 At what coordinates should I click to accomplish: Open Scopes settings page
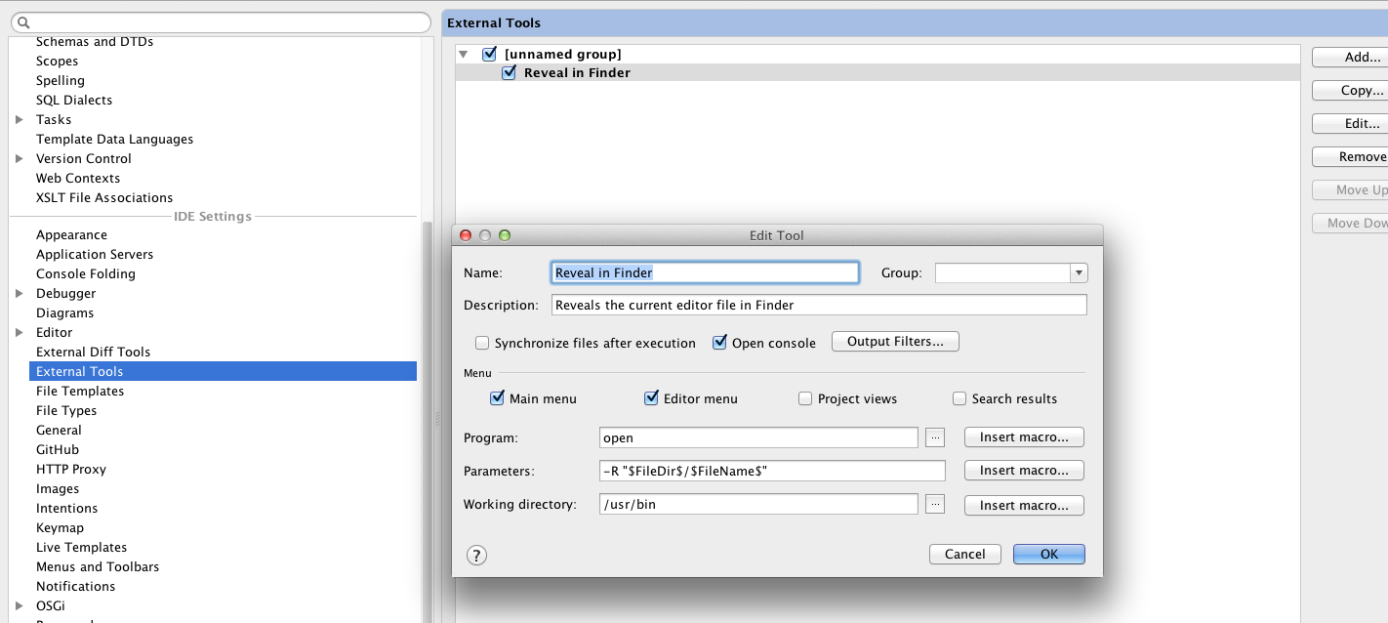pos(57,61)
